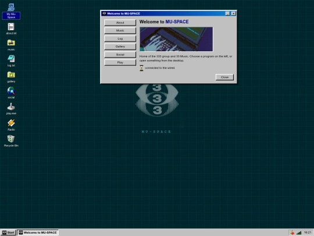Screen dimensions: 314x236
Task: Open the gallery folder icon
Action: coord(11,77)
